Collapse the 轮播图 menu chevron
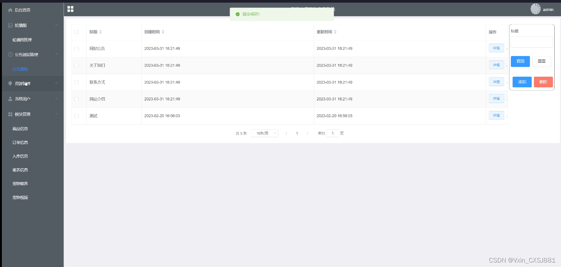The image size is (561, 267). click(56, 25)
